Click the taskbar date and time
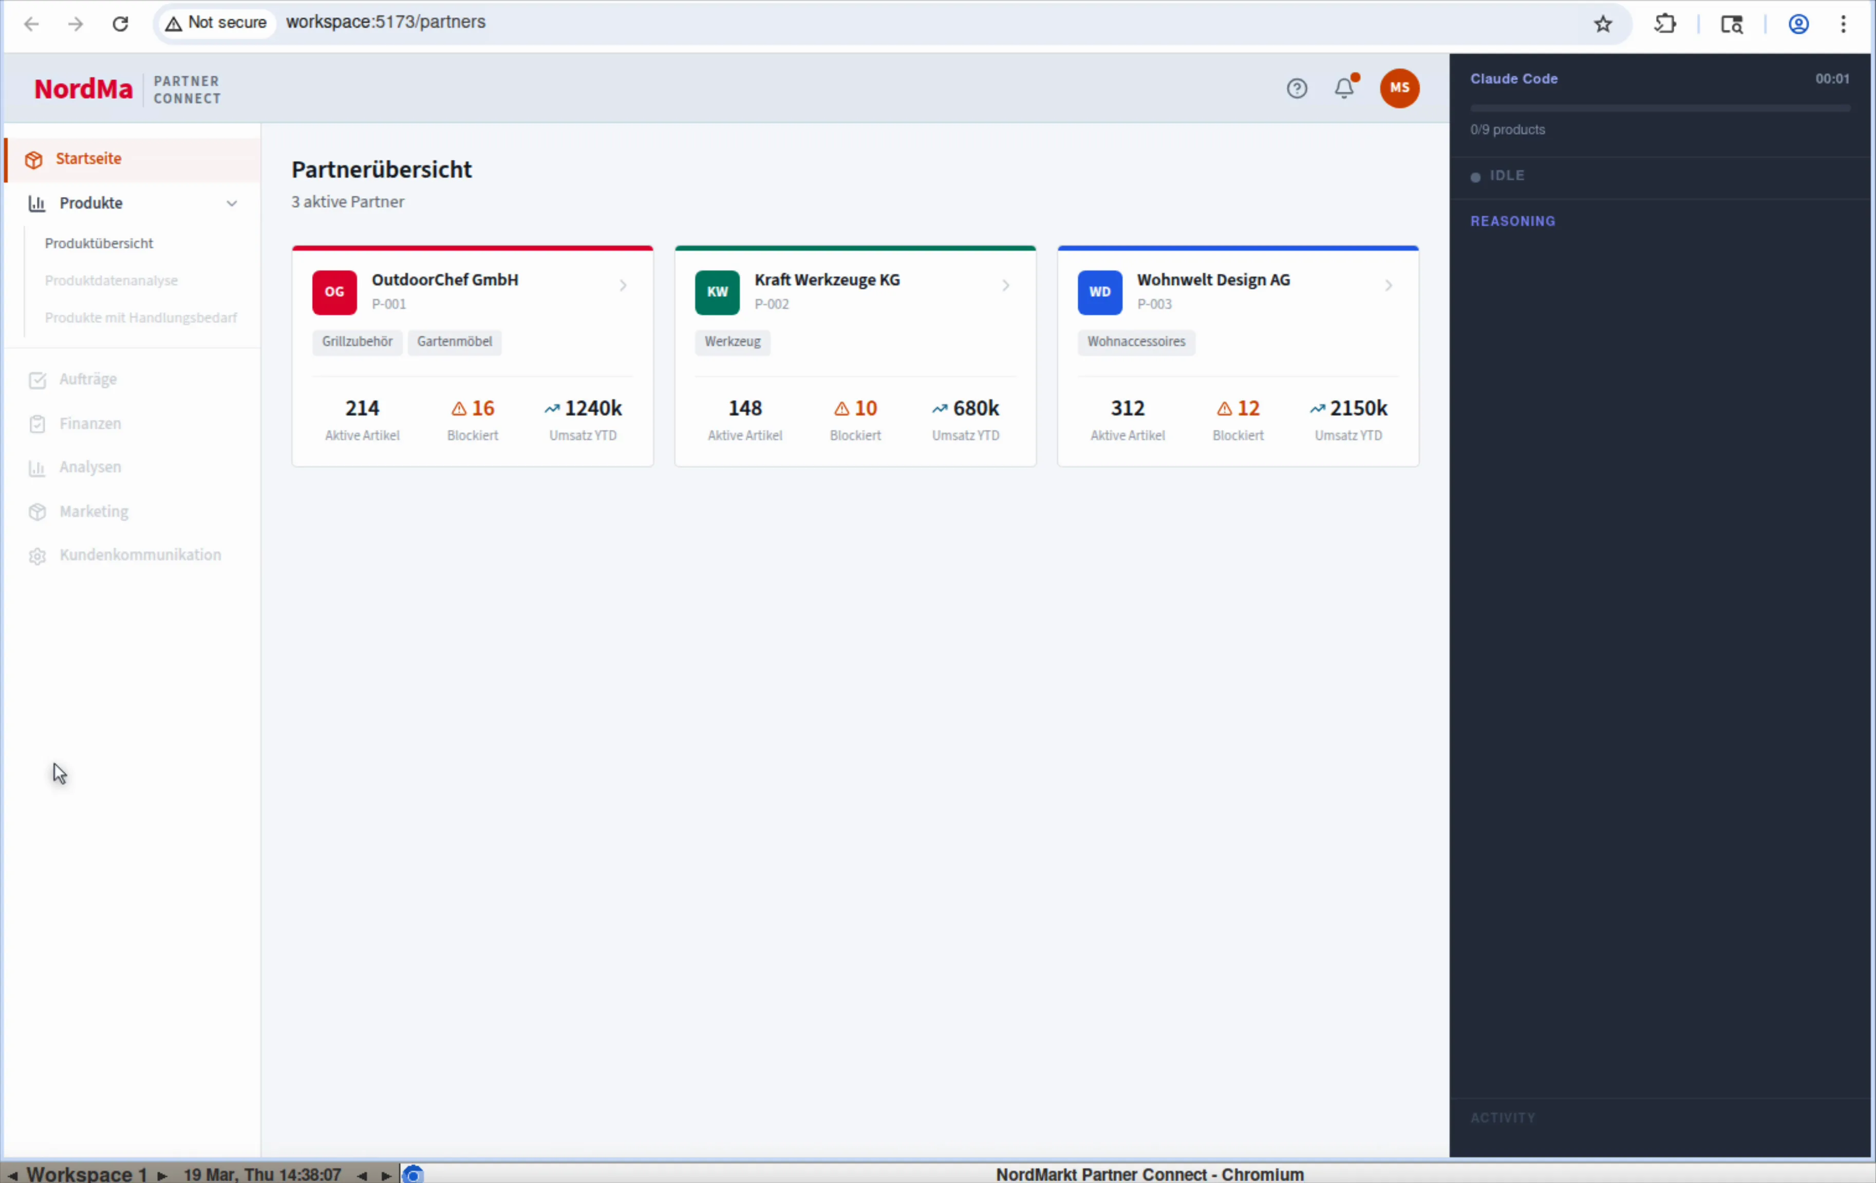 tap(262, 1174)
